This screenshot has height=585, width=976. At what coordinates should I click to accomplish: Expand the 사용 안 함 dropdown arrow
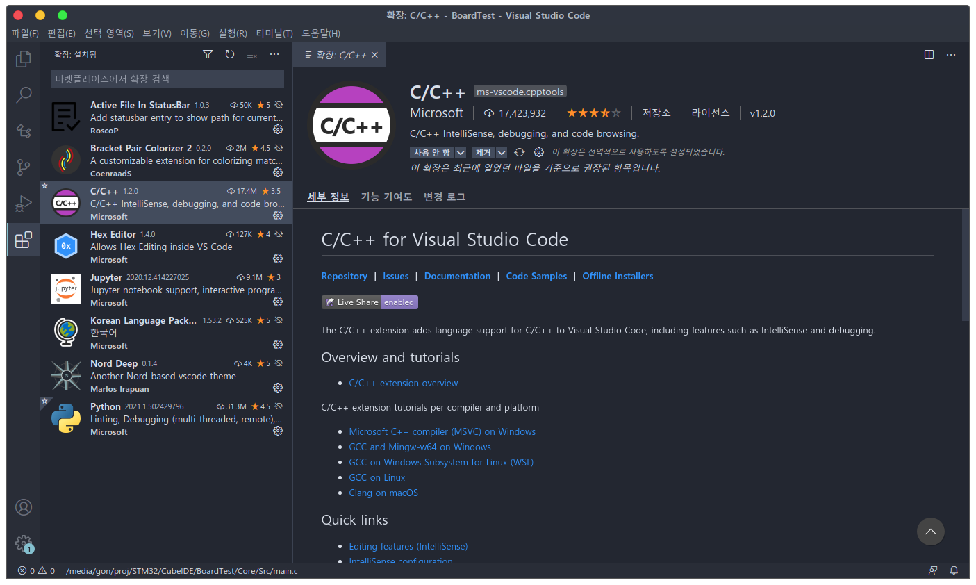pyautogui.click(x=461, y=152)
